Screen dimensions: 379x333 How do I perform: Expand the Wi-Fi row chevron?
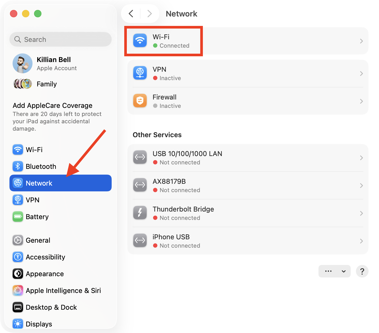click(x=361, y=41)
